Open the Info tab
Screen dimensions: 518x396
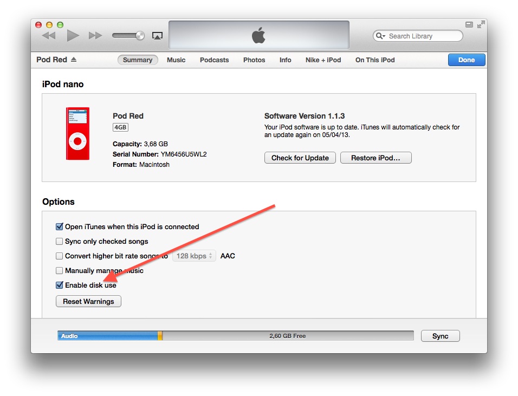pyautogui.click(x=286, y=60)
